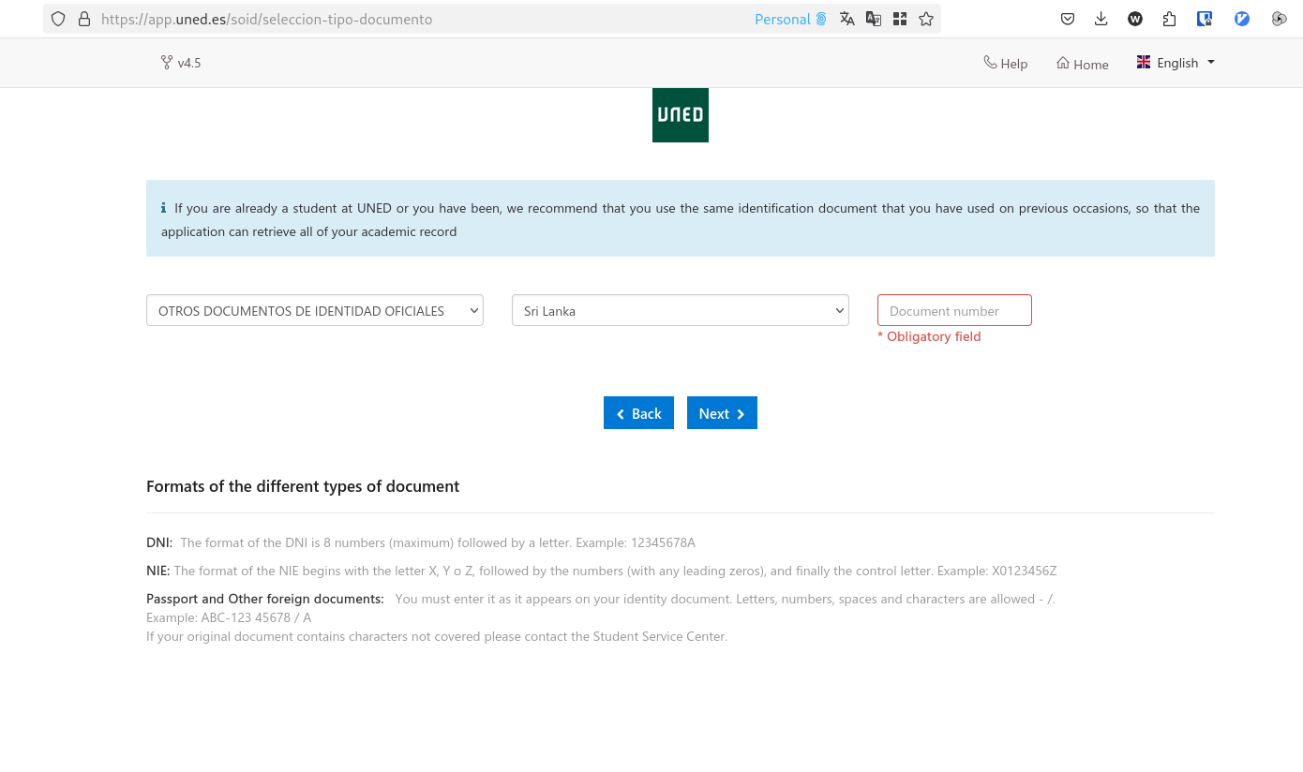Click the grey swirl extension icon
This screenshot has width=1303, height=772.
point(1279,19)
